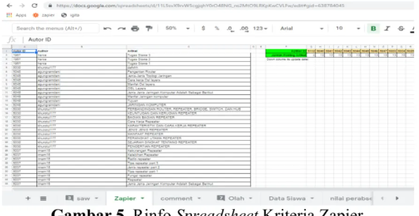The width and height of the screenshot is (419, 216).
Task: Open the 50% zoom dropdown
Action: click(x=177, y=28)
